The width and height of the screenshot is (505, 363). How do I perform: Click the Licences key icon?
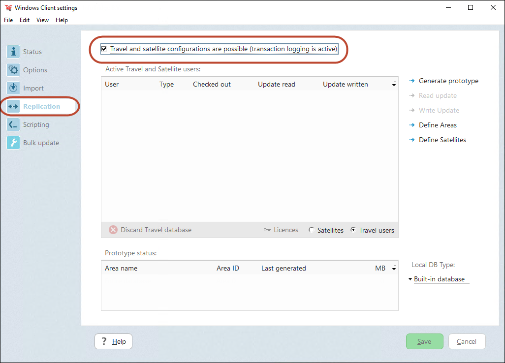[x=265, y=230]
